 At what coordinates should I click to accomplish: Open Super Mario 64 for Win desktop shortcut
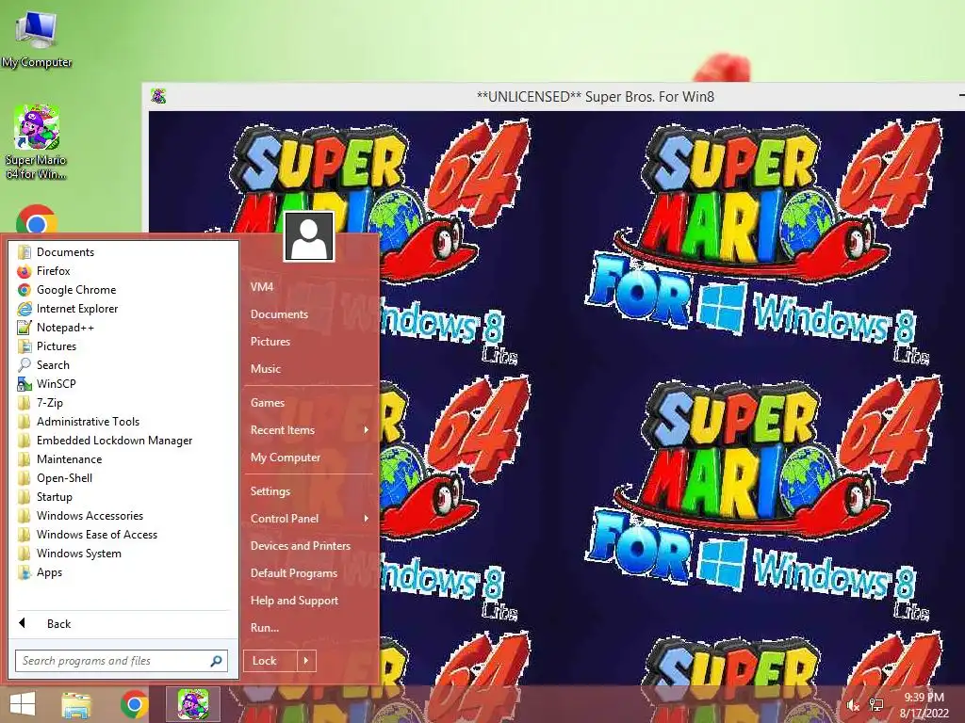click(37, 143)
